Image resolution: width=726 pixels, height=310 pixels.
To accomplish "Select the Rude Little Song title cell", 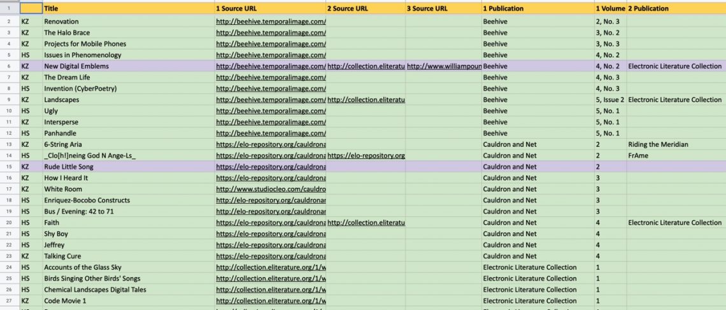I will (x=129, y=167).
